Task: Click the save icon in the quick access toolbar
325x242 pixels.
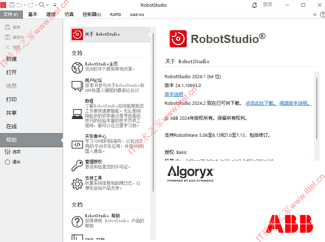Action: (x=12, y=5)
